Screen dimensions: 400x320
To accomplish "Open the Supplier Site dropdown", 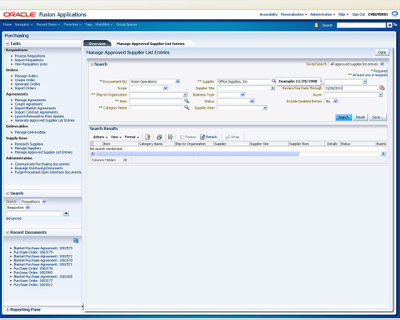I will pyautogui.click(x=272, y=88).
